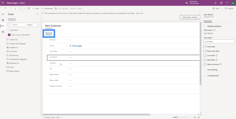Toggle the hamburger navigation menu
The height and width of the screenshot is (119, 236).
[3, 14]
